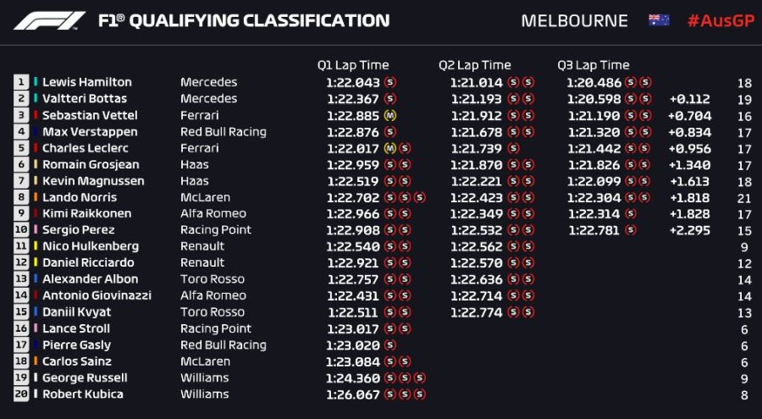Click Leclerc's soft tyre icon in Q2
762x419 pixels.
[x=513, y=148]
